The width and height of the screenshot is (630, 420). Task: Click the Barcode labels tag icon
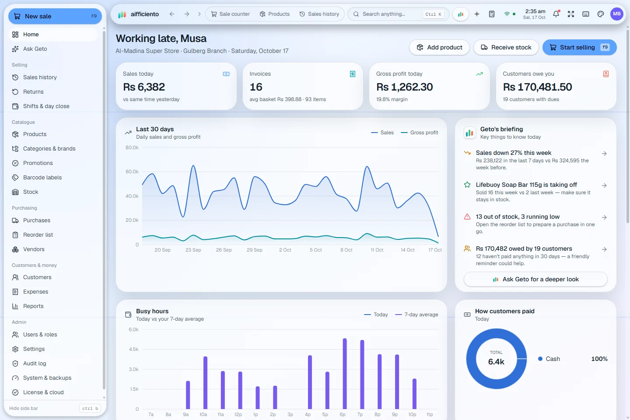(x=15, y=178)
